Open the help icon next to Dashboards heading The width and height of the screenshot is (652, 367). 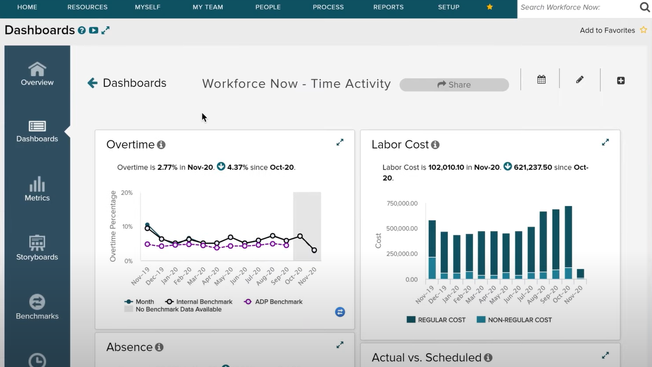(81, 31)
